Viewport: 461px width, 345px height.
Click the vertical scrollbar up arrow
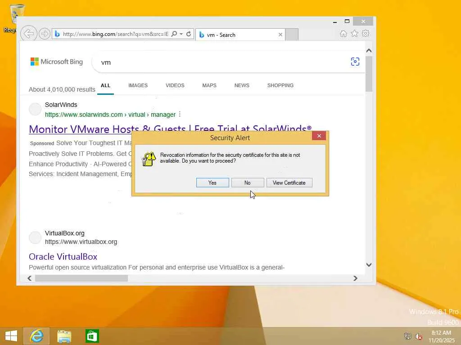[369, 50]
